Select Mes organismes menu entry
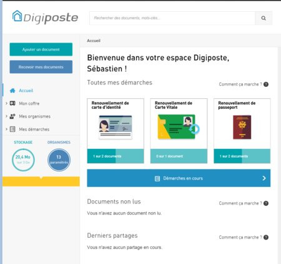The image size is (281, 264). tap(35, 116)
